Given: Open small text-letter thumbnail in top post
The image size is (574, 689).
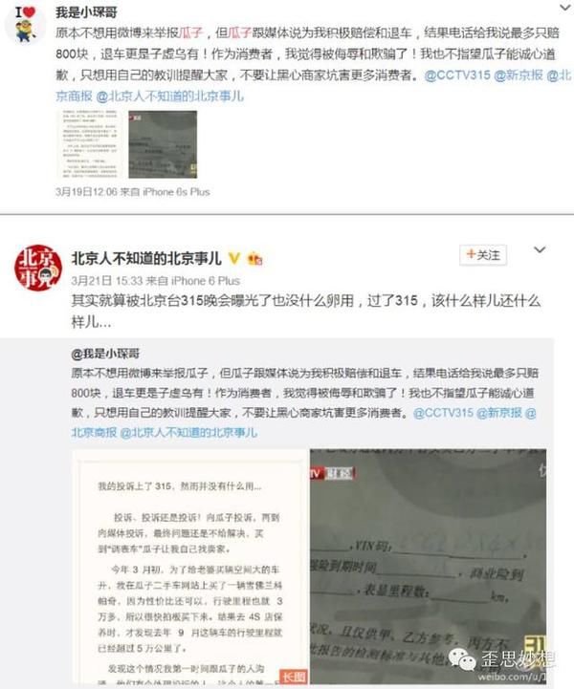Looking at the screenshot, I should pyautogui.click(x=90, y=144).
